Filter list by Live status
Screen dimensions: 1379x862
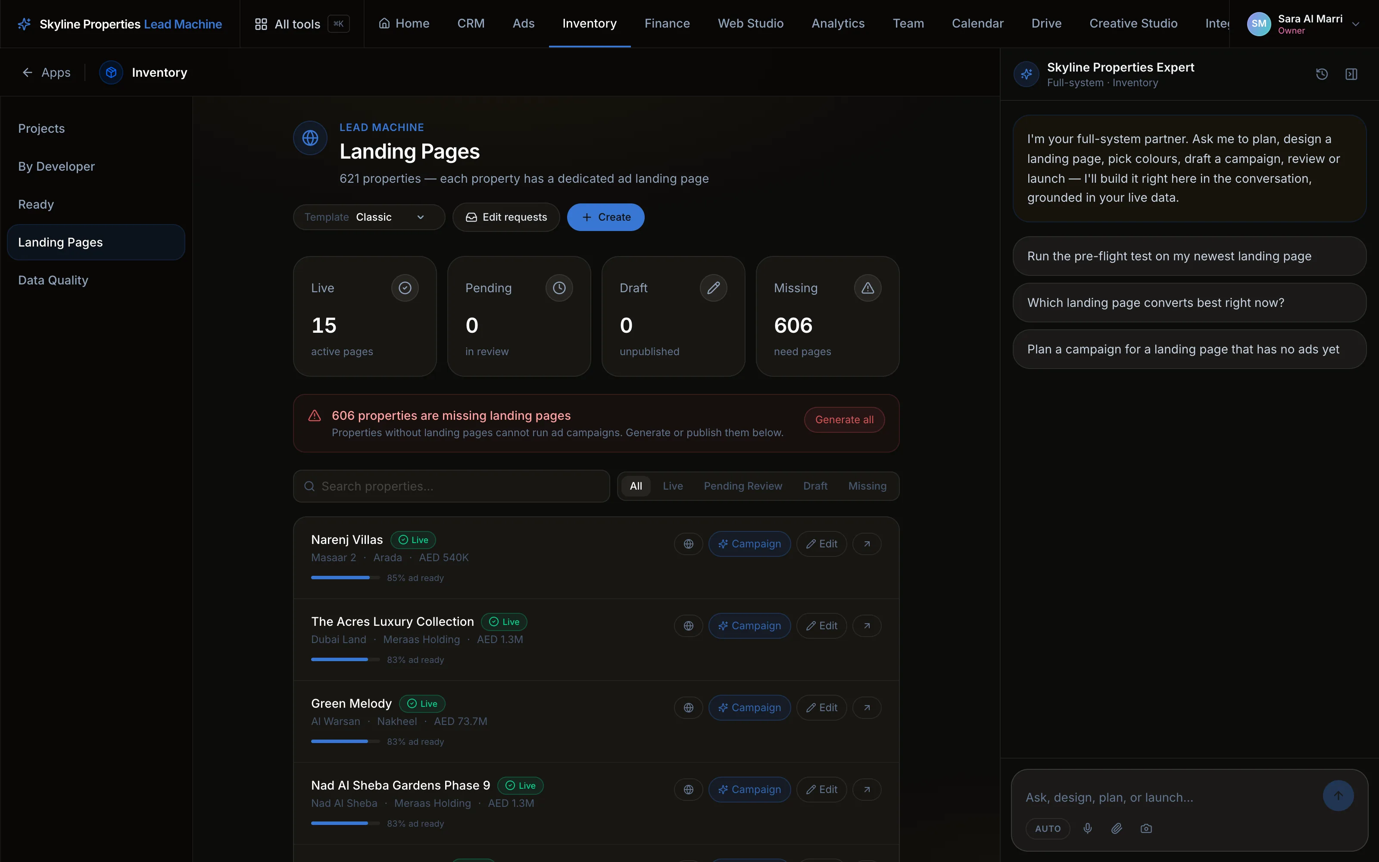tap(672, 486)
